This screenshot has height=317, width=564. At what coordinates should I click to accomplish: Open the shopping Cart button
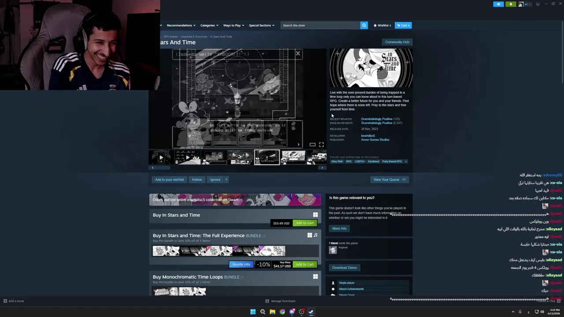[x=403, y=26]
